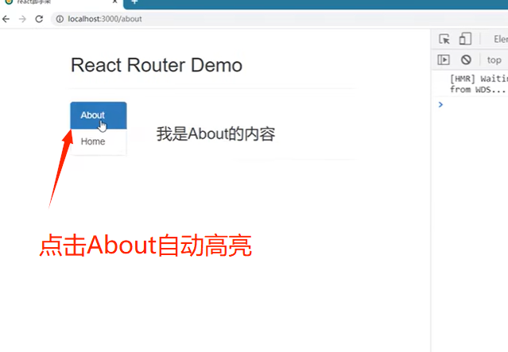508x352 pixels.
Task: Click the localhost:3000/about address bar
Action: coord(278,19)
